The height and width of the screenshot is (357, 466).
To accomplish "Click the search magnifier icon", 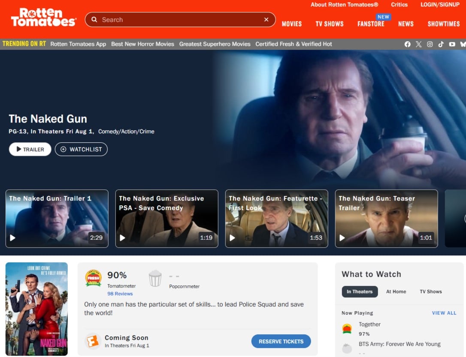I will point(94,20).
